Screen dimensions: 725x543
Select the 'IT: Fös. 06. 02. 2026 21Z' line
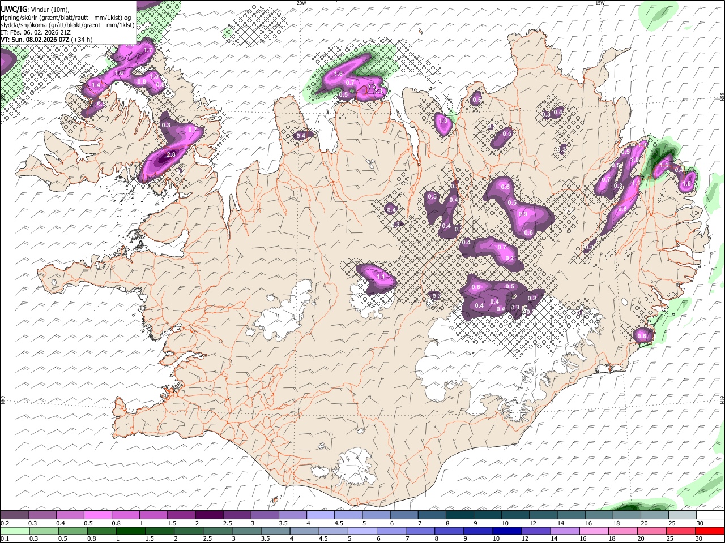[36, 32]
